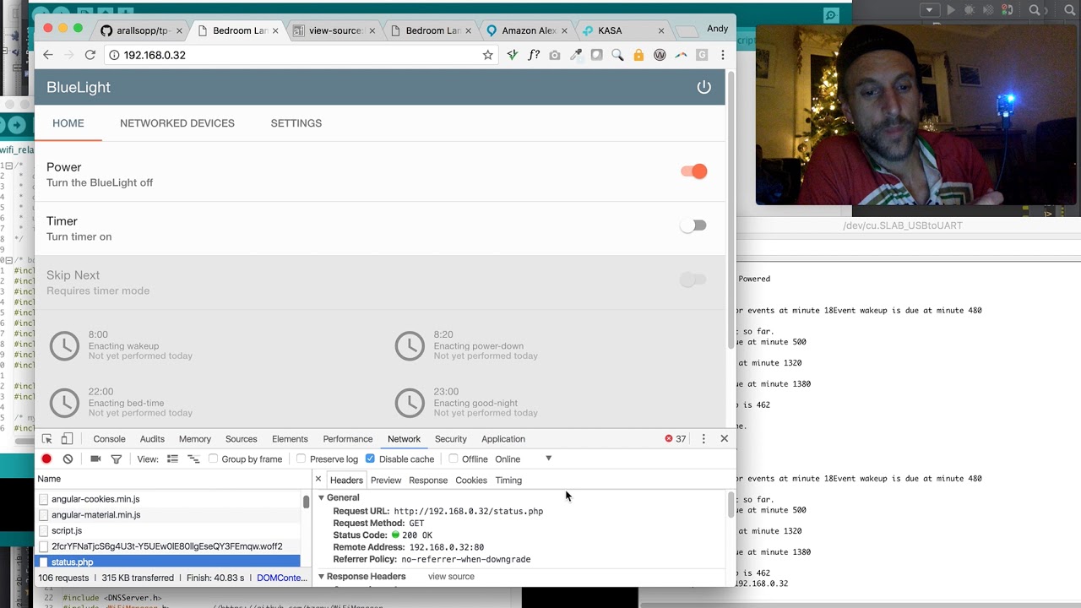Open the NETWORKED DEVICES tab

[x=177, y=123]
